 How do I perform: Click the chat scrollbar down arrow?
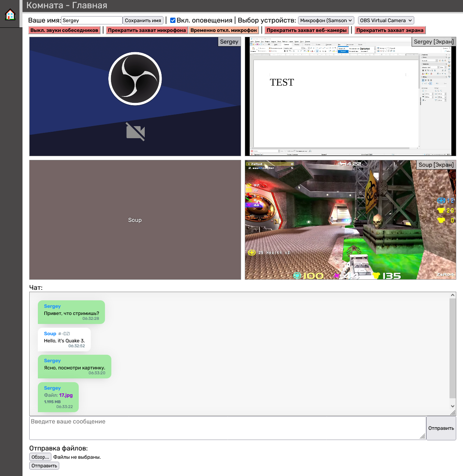click(453, 406)
